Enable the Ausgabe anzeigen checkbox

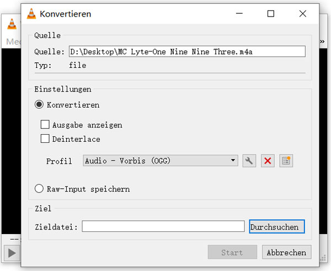pyautogui.click(x=45, y=125)
